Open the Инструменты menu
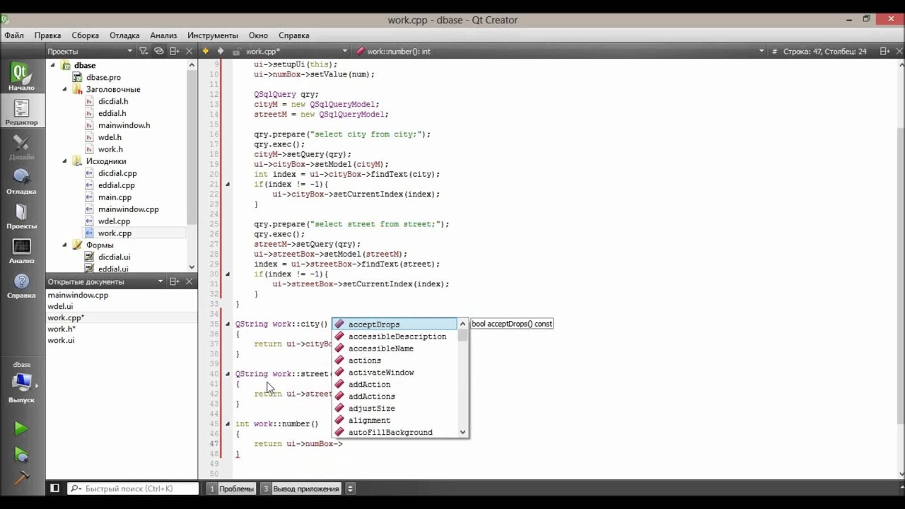Image resolution: width=905 pixels, height=509 pixels. pyautogui.click(x=213, y=35)
